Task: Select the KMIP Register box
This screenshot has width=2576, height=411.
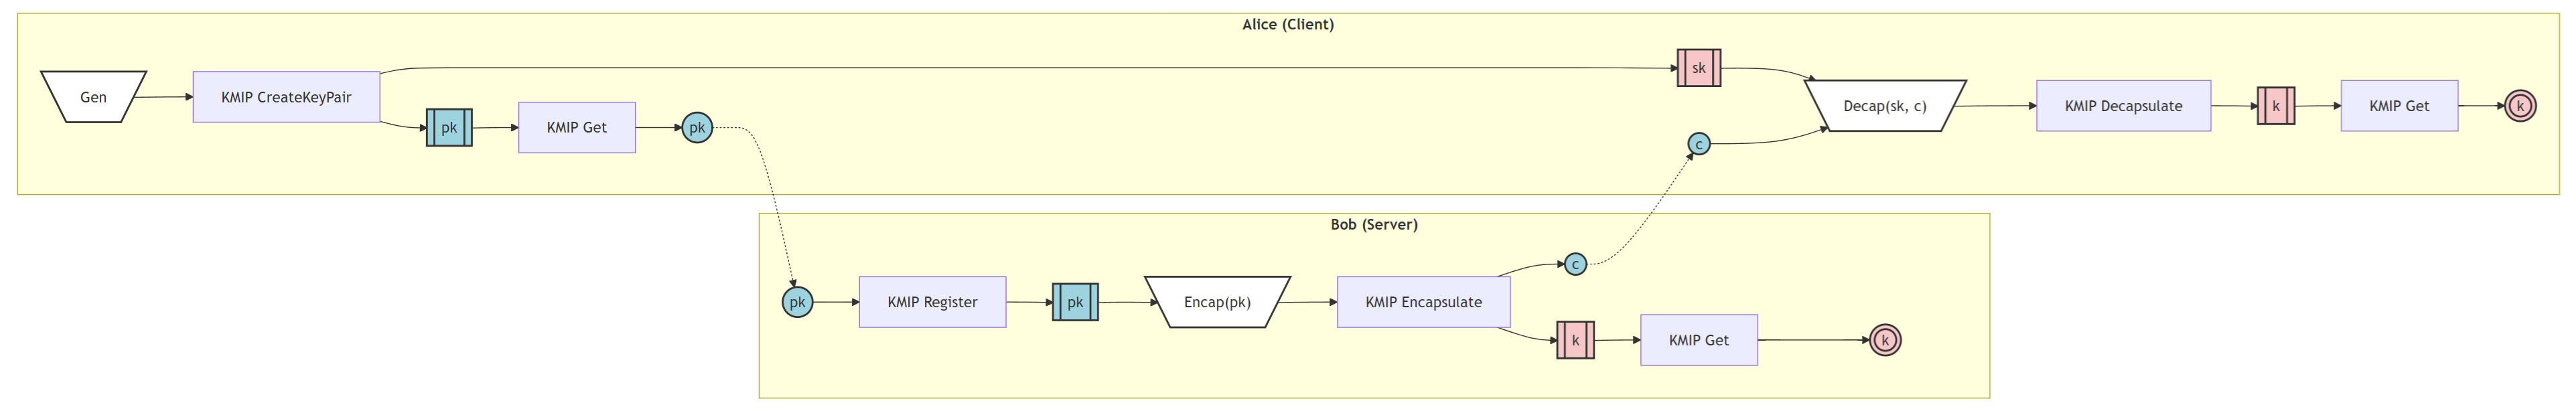Action: tap(932, 302)
